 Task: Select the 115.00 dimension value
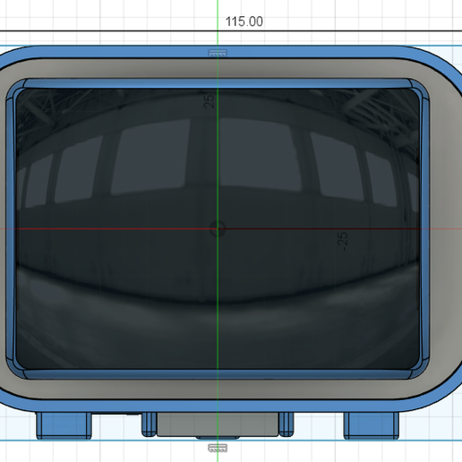[244, 21]
